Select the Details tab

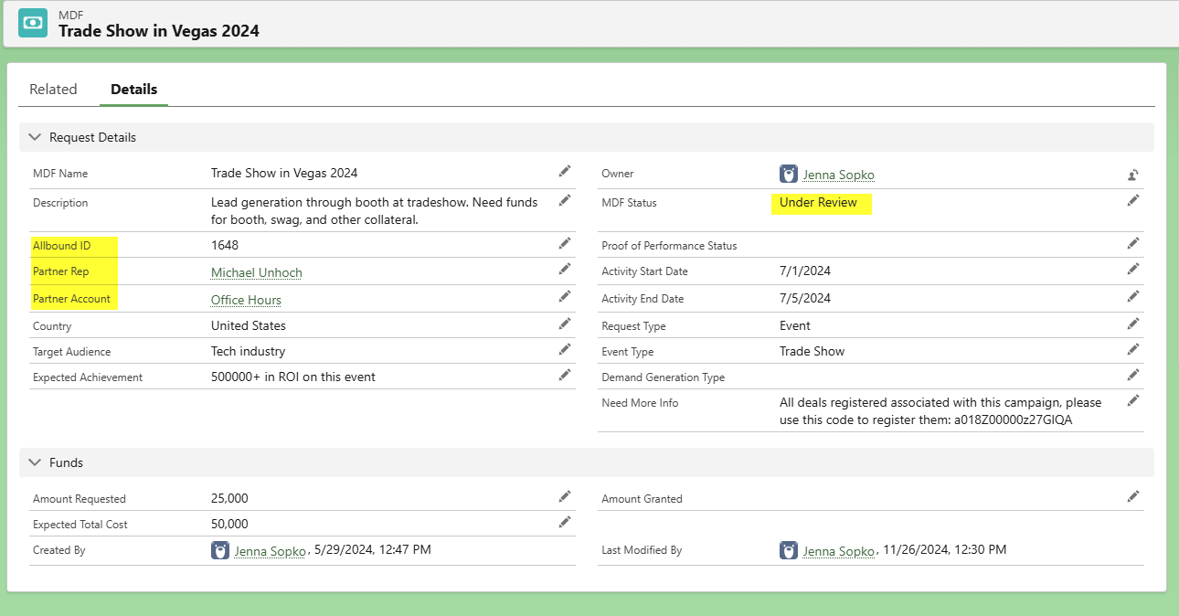pyautogui.click(x=133, y=90)
